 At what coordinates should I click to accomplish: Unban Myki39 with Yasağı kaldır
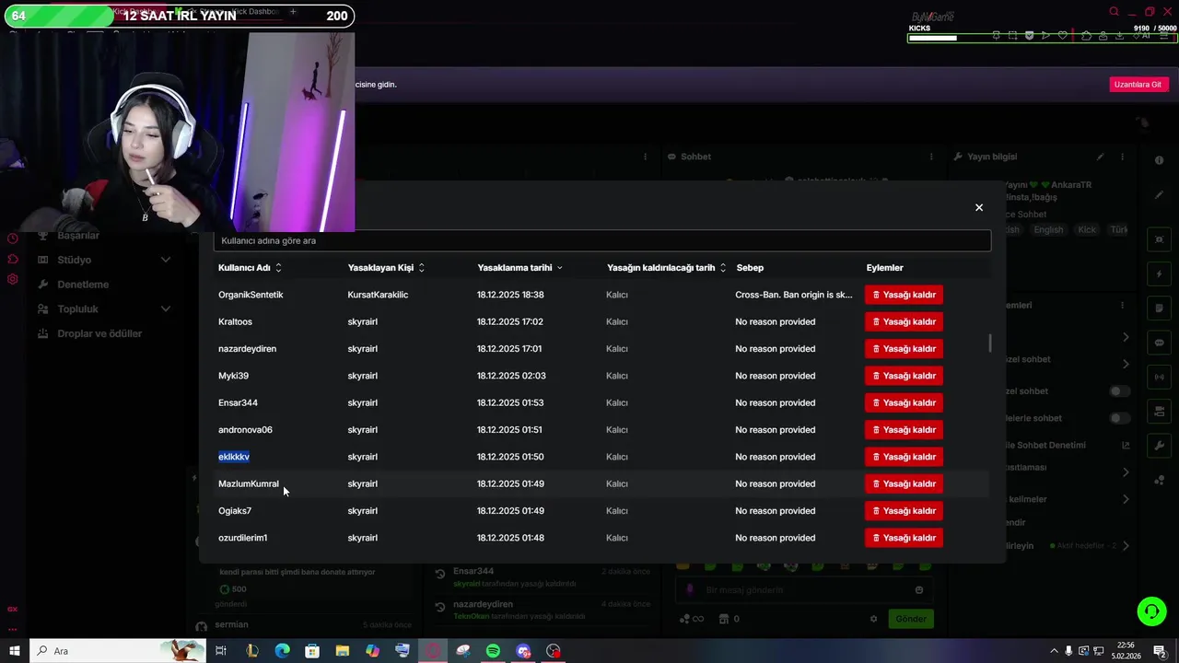904,376
